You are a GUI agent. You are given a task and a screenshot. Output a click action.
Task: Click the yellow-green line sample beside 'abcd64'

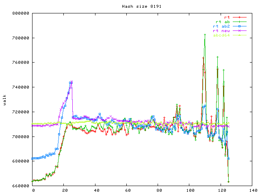[240, 35]
